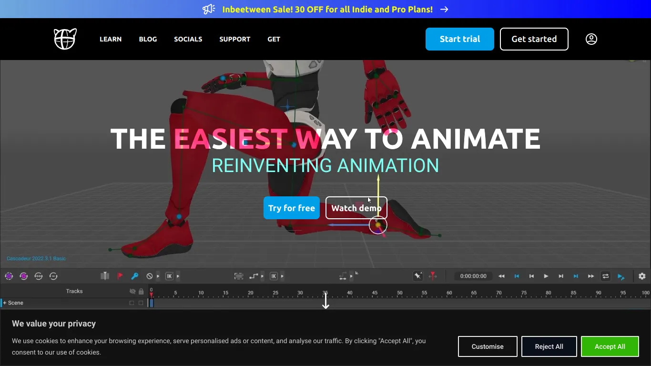Viewport: 651px width, 366px height.
Task: Jump to next keyframe (blue icon)
Action: pos(576,276)
